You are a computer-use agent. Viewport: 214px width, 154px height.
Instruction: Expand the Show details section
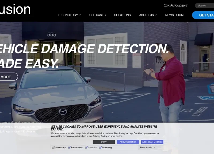[147, 148]
